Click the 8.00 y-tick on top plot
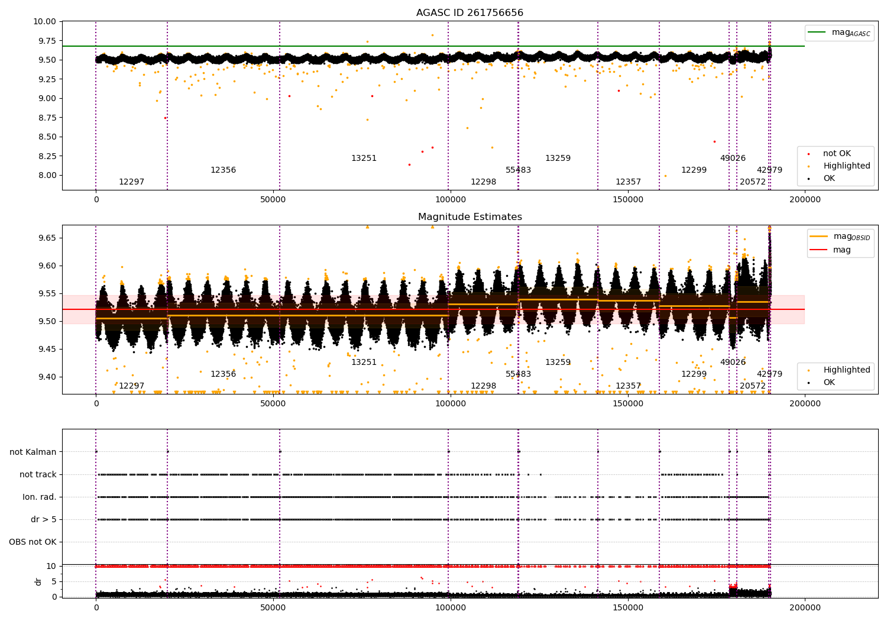The image size is (887, 621). [x=47, y=175]
